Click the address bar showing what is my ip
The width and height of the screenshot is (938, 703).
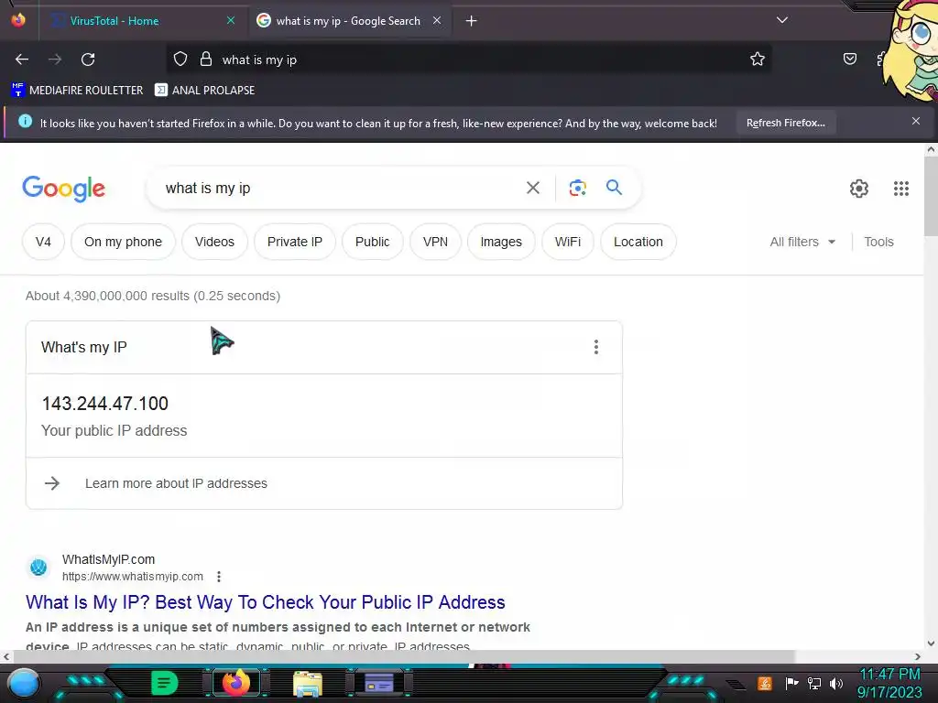click(x=468, y=59)
